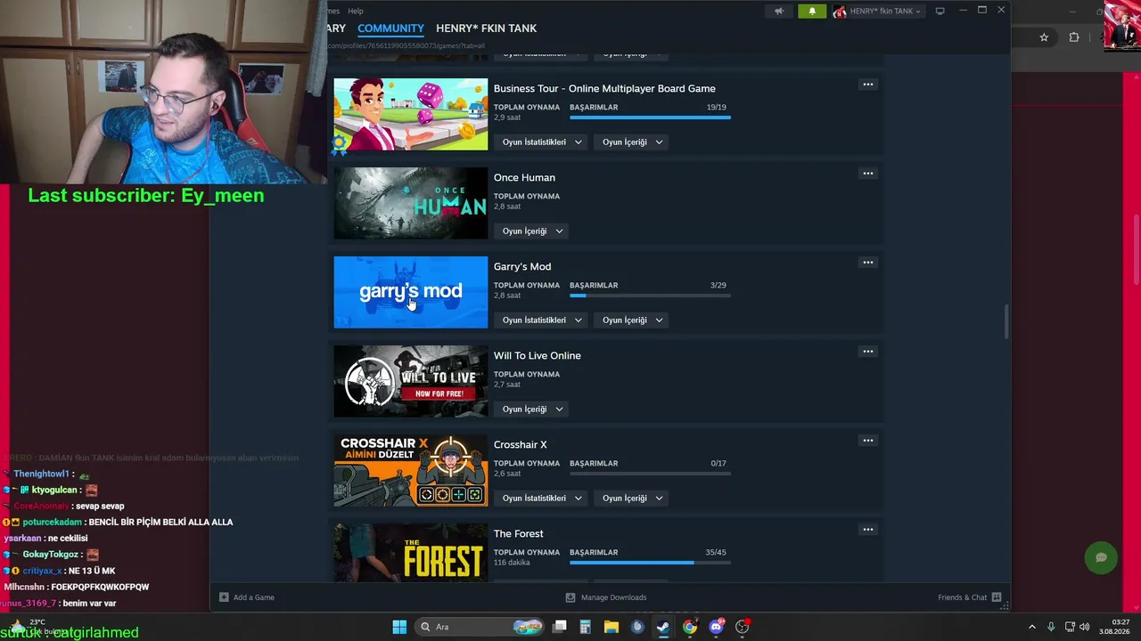Click the Add a Game button
The width and height of the screenshot is (1141, 641).
(247, 597)
